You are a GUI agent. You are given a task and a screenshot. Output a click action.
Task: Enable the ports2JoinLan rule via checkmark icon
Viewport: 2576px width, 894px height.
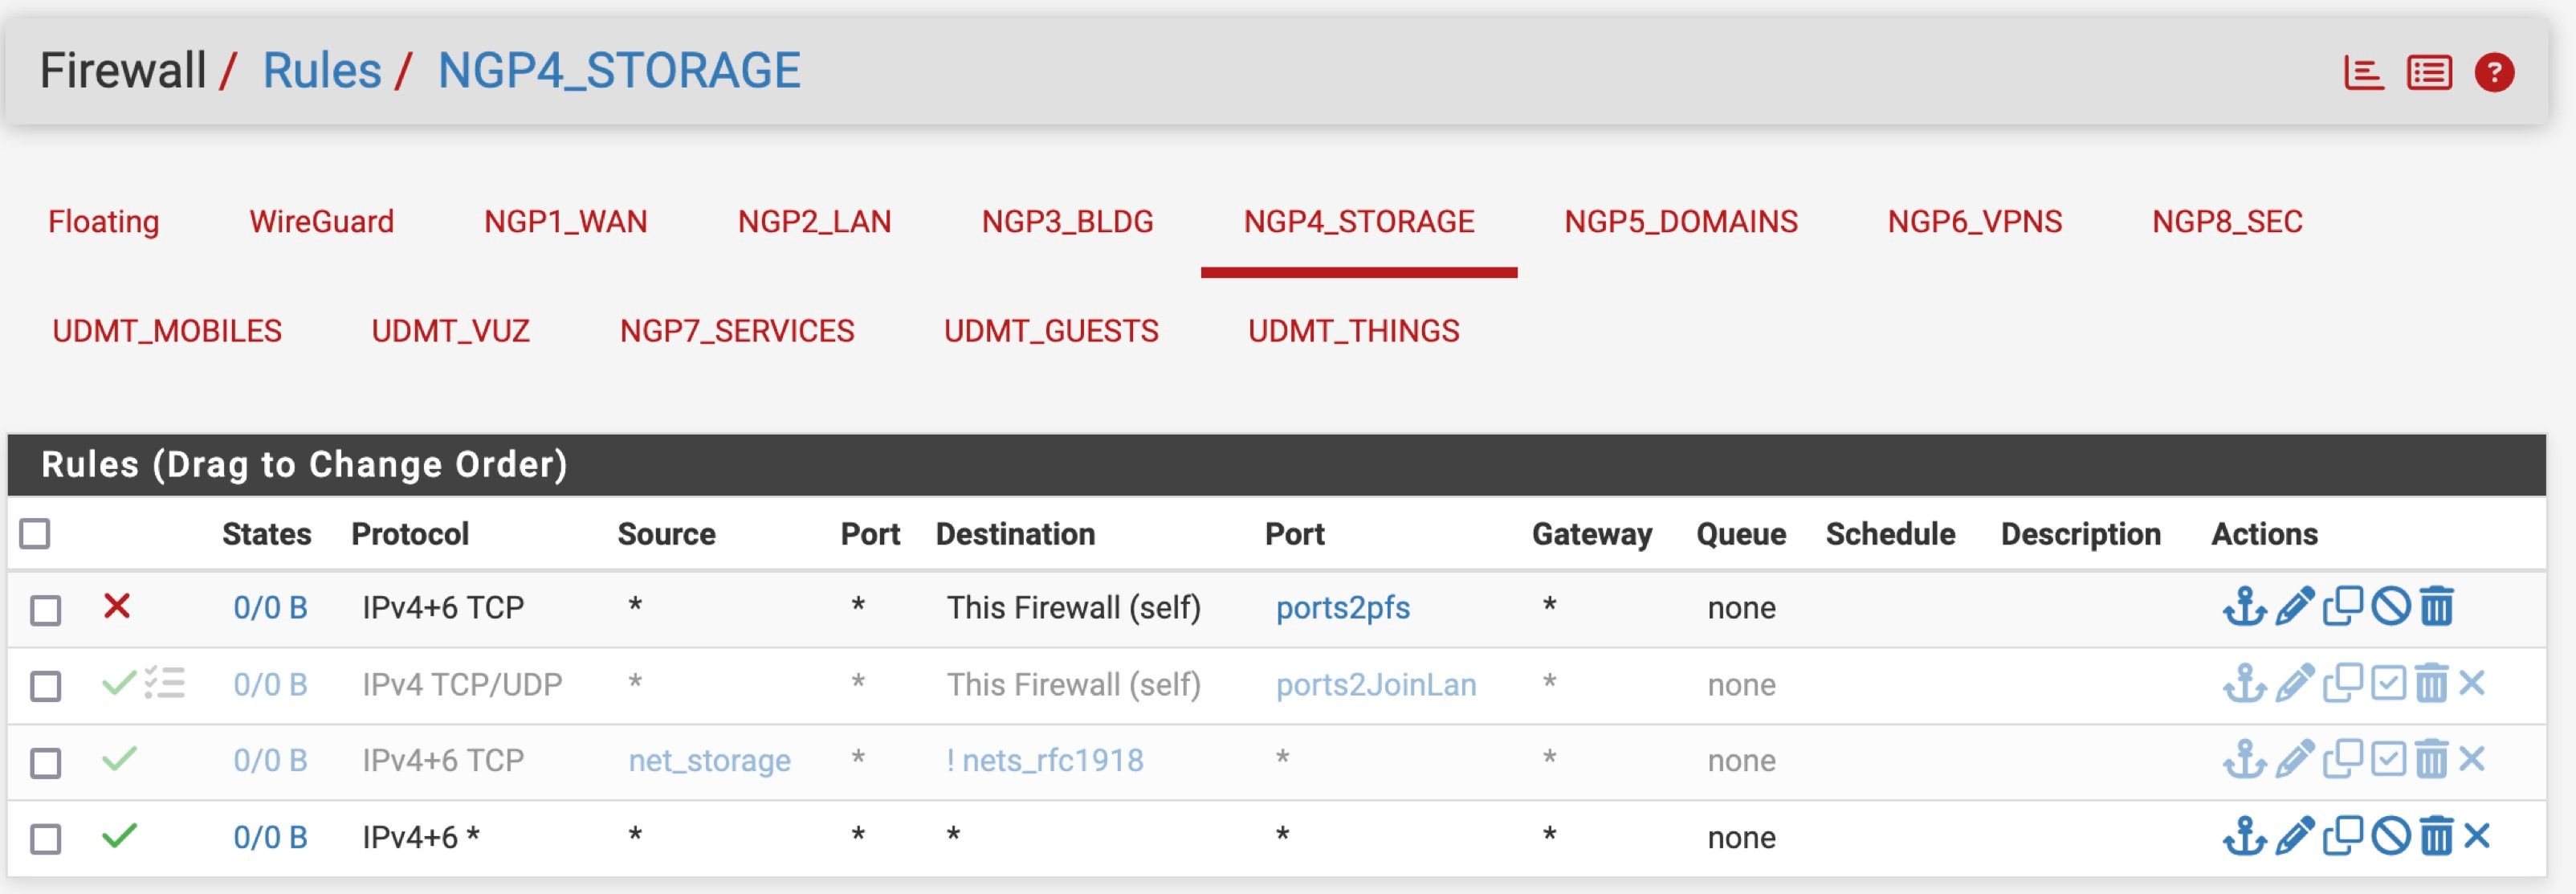(x=2388, y=684)
